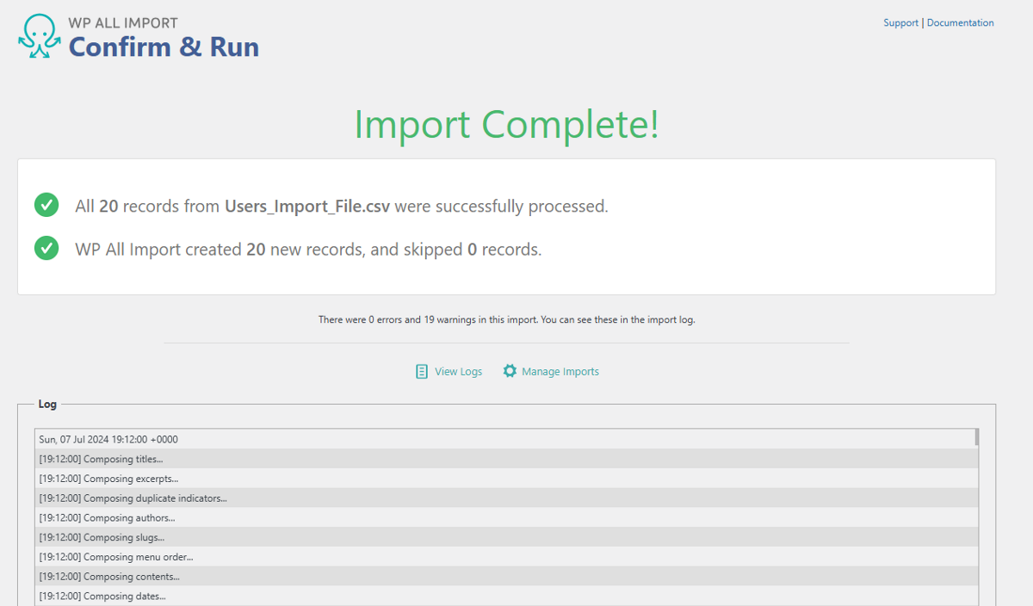This screenshot has width=1033, height=606.
Task: Click the green checkmark beside created records message
Action: coord(46,249)
